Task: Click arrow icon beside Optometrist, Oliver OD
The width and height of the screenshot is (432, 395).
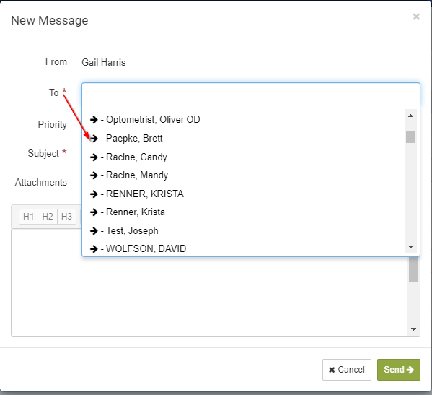Action: (94, 119)
